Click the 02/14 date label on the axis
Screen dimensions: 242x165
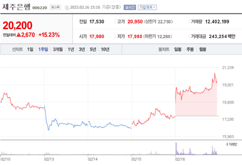93,159
